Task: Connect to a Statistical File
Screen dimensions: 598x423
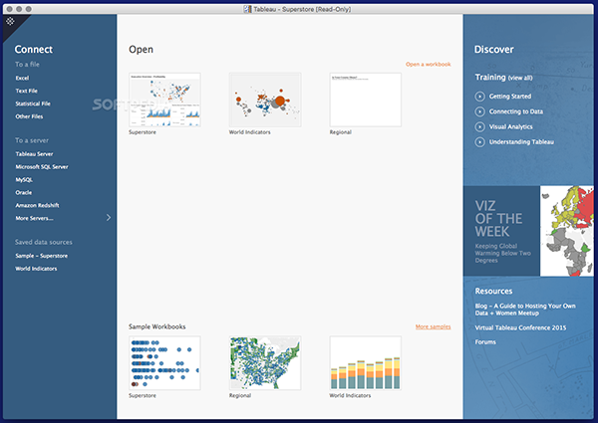Action: pos(33,104)
